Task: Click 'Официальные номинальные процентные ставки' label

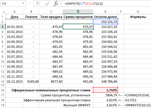Action: pyautogui.click(x=51, y=90)
